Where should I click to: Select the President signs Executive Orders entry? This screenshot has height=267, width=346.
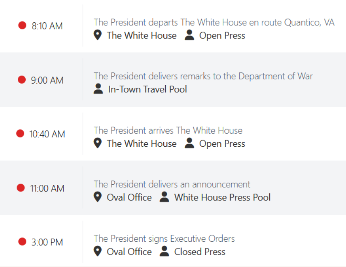click(x=164, y=239)
